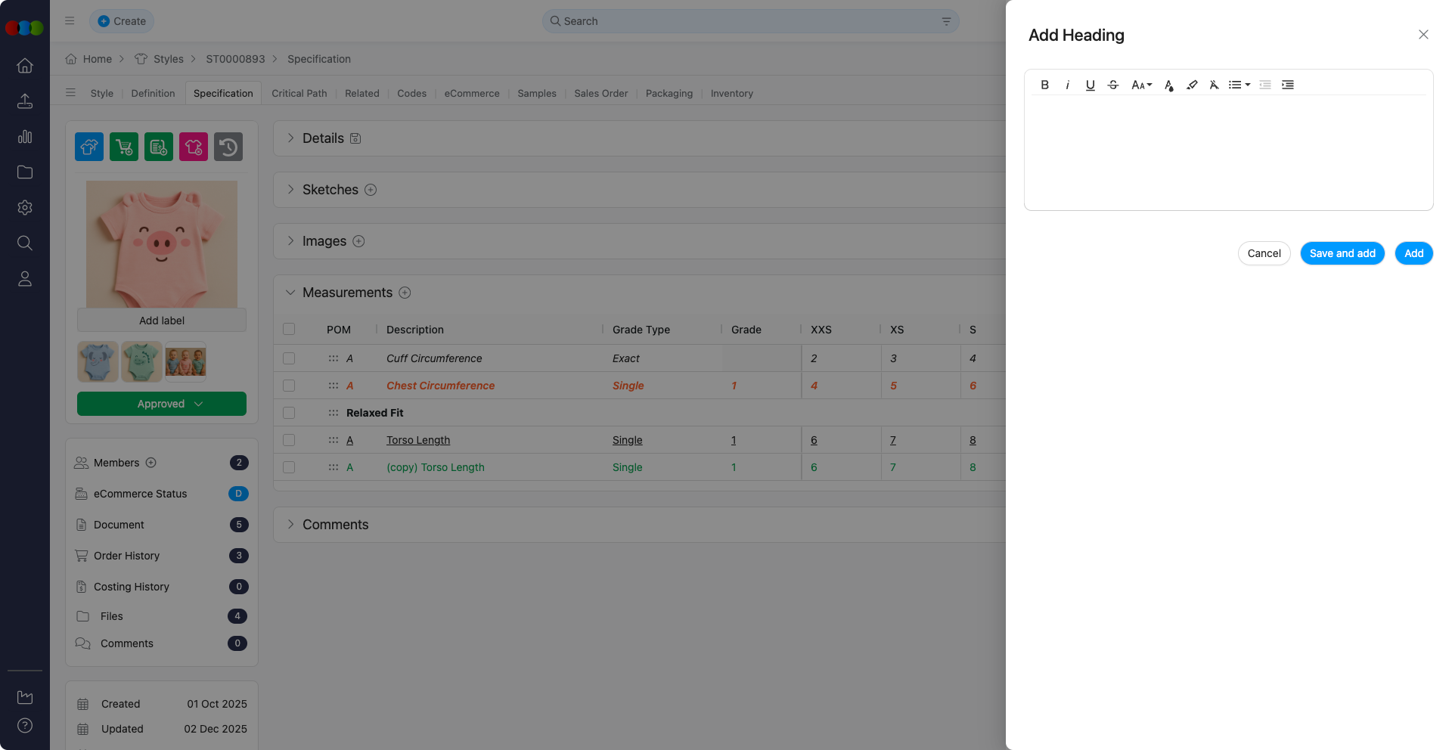Open the Packaging tab
The height and width of the screenshot is (750, 1452).
point(669,94)
